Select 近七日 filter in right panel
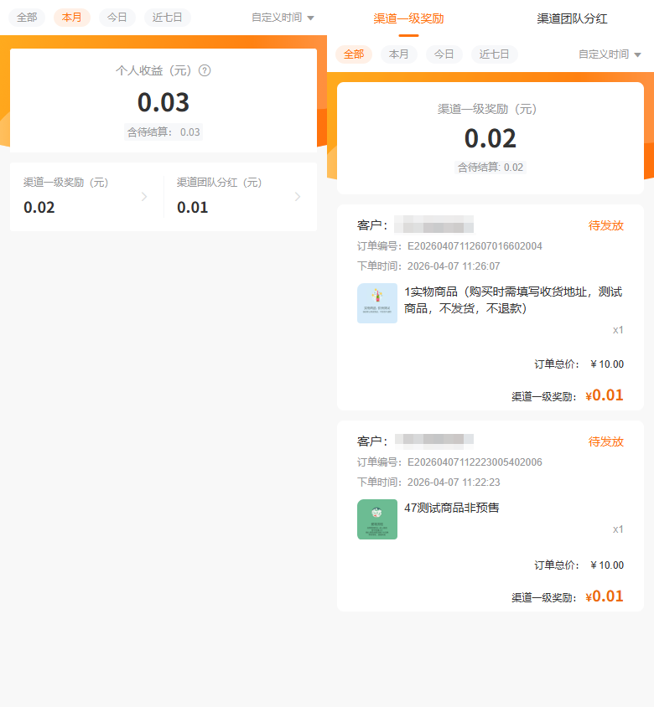654x707 pixels. click(494, 54)
